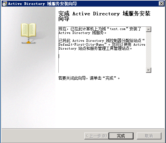This screenshot has height=143, width=166.
Task: Click the "Default-First-Site-Name" text in the summary
Action: [x=81, y=44]
